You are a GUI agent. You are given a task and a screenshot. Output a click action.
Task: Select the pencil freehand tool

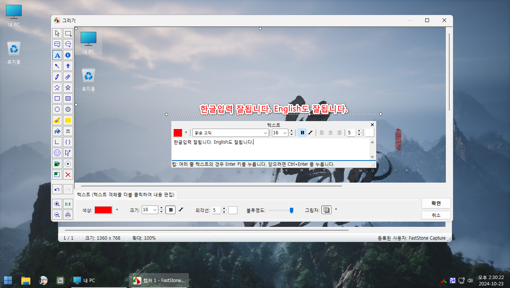pos(57,77)
